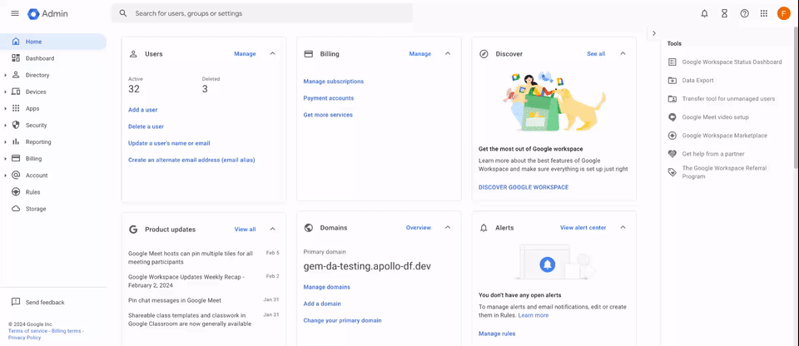799x346 pixels.
Task: Click the Rules icon in sidebar
Action: pos(16,192)
